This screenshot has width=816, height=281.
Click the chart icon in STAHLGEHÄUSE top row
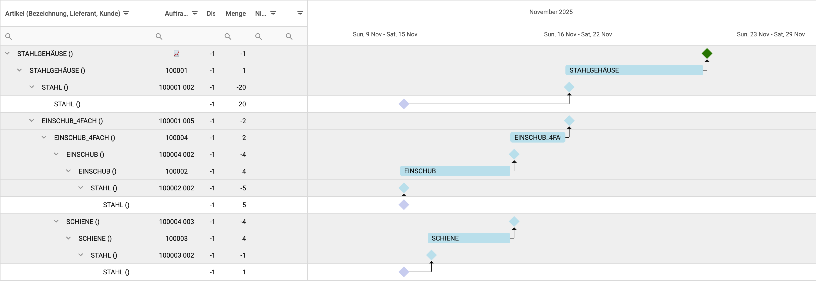point(176,54)
